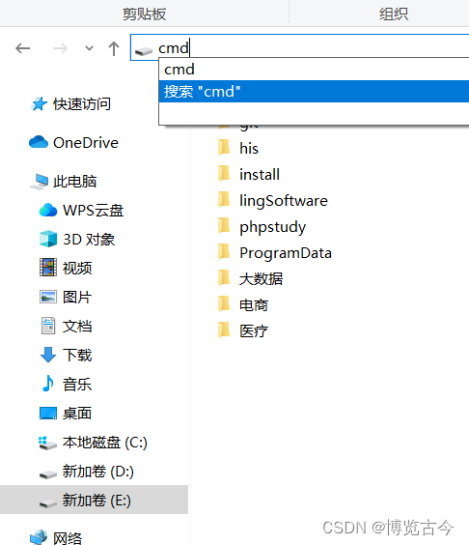Open the 视频 library
Screen dimensions: 469x545
77,269
